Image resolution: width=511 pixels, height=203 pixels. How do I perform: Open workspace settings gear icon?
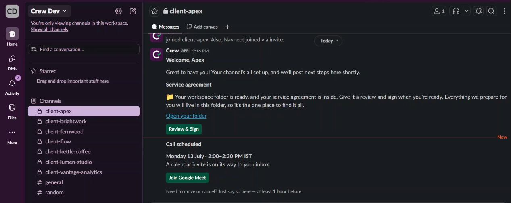pos(118,11)
